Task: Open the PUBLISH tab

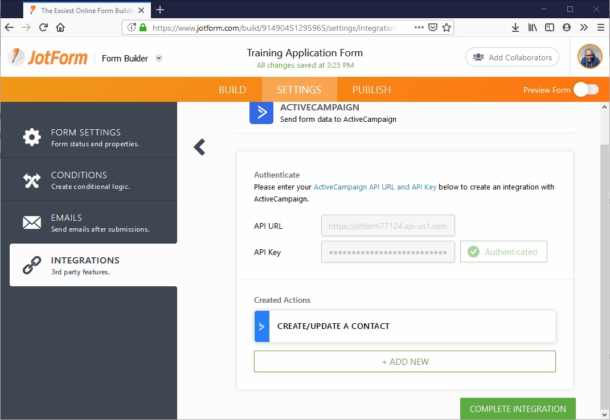Action: pos(371,90)
